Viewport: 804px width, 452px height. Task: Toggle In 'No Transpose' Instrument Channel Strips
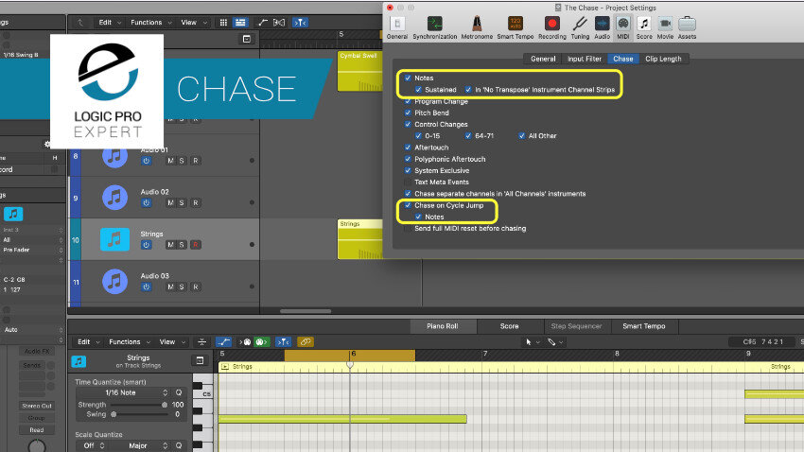tap(468, 90)
